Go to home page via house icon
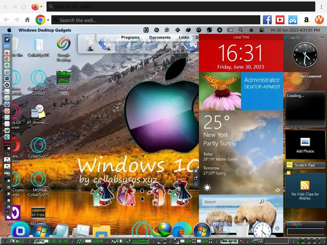This screenshot has height=245, width=327. click(x=27, y=20)
